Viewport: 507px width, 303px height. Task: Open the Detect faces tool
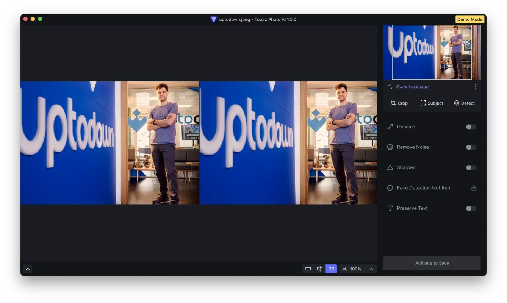click(x=464, y=103)
